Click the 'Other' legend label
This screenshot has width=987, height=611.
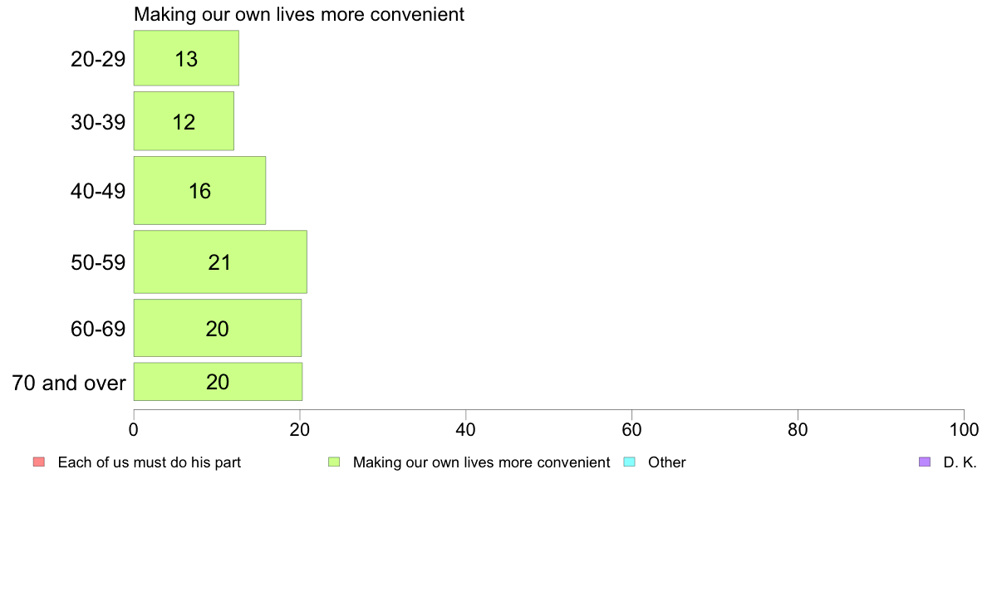(x=666, y=462)
